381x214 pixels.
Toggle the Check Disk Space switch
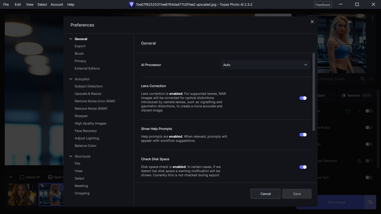tap(303, 167)
